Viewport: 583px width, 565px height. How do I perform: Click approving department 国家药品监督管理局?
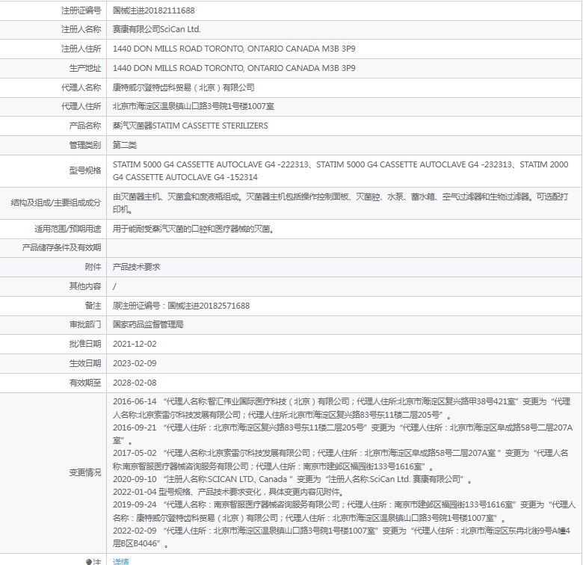pos(148,324)
